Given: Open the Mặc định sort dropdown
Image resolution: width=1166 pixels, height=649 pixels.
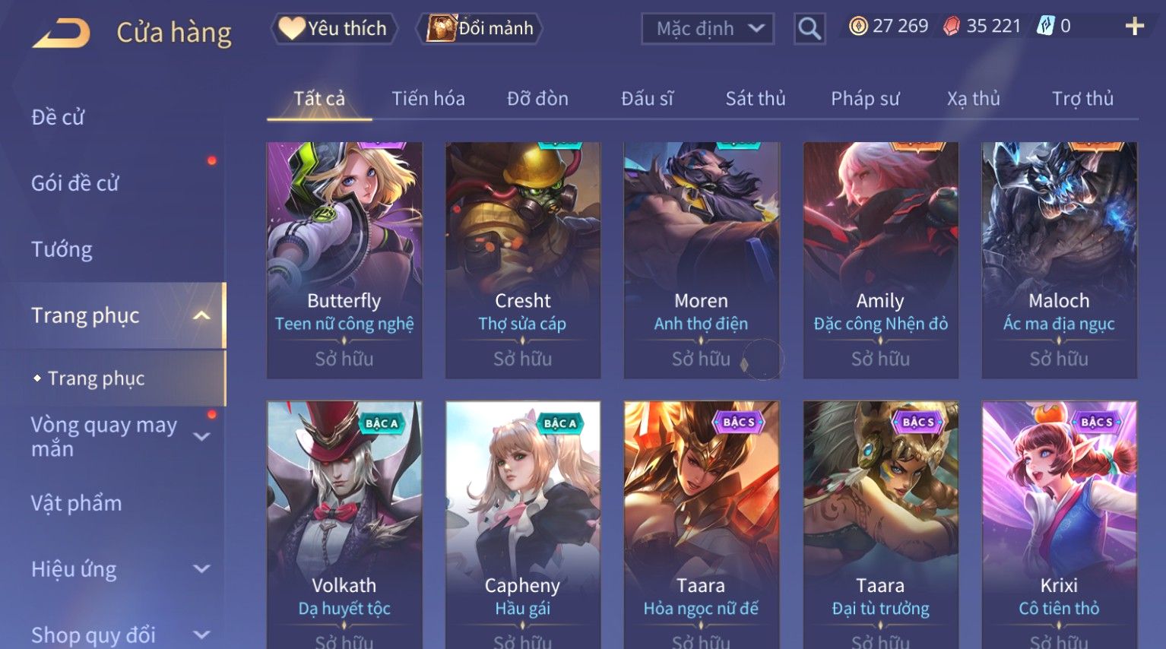Looking at the screenshot, I should pyautogui.click(x=708, y=29).
